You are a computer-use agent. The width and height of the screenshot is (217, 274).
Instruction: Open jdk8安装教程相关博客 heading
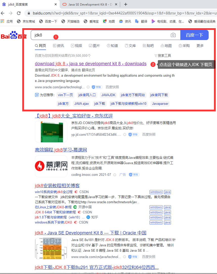[57, 185]
